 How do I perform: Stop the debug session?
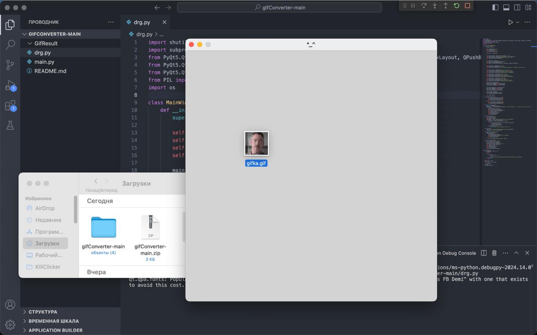(x=467, y=6)
